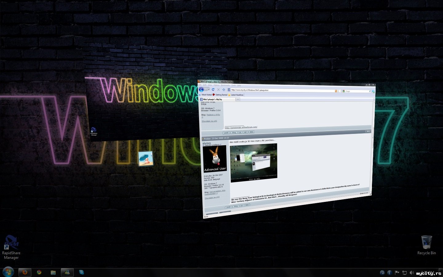The image size is (443, 277).
Task: Open the Action Center flag in system tray
Action: point(397,272)
